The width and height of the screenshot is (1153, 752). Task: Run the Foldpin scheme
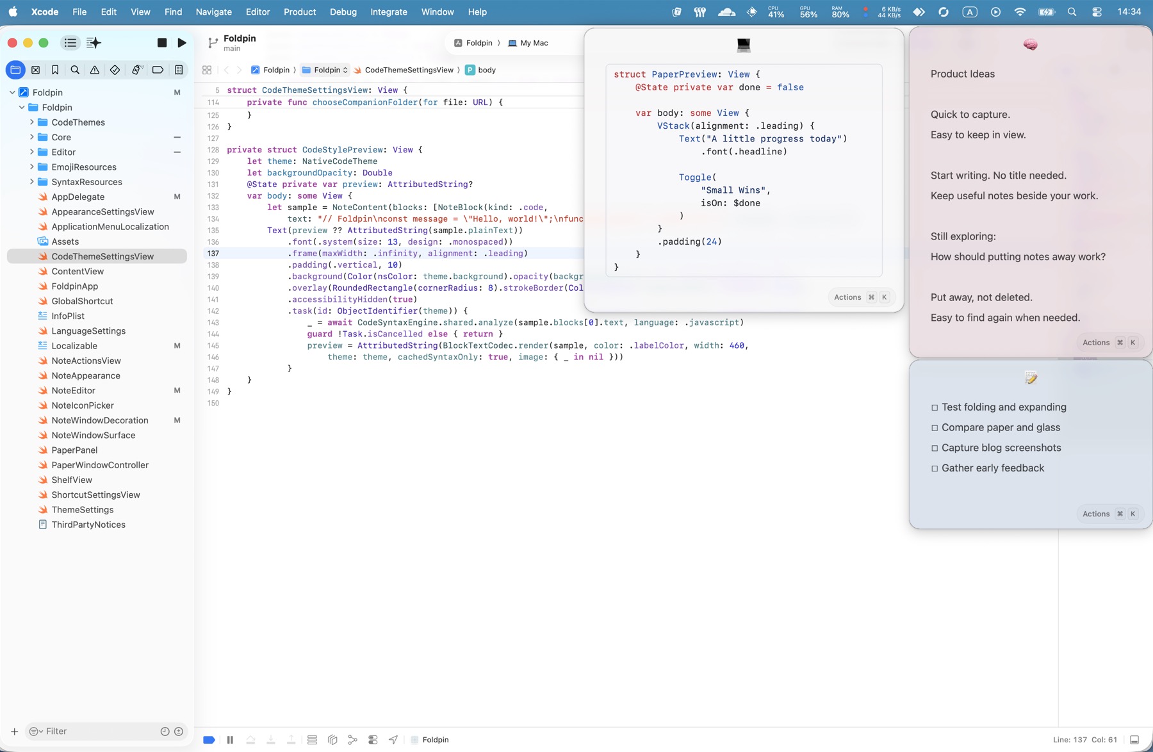click(182, 43)
